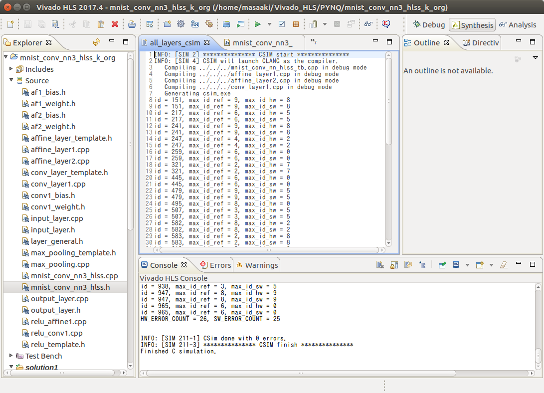
Task: Close the Console view tab
Action: tap(184, 265)
